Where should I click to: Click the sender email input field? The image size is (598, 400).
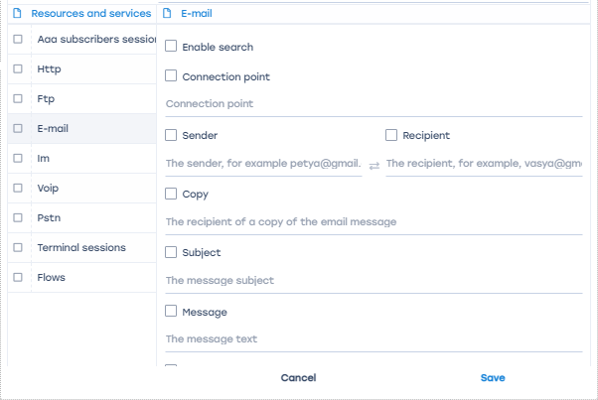tap(263, 164)
